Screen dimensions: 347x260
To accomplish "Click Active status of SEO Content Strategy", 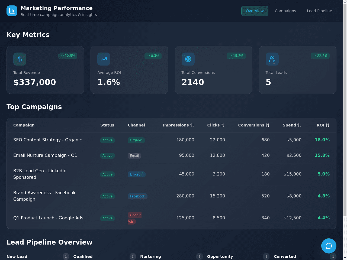I will pyautogui.click(x=107, y=140).
